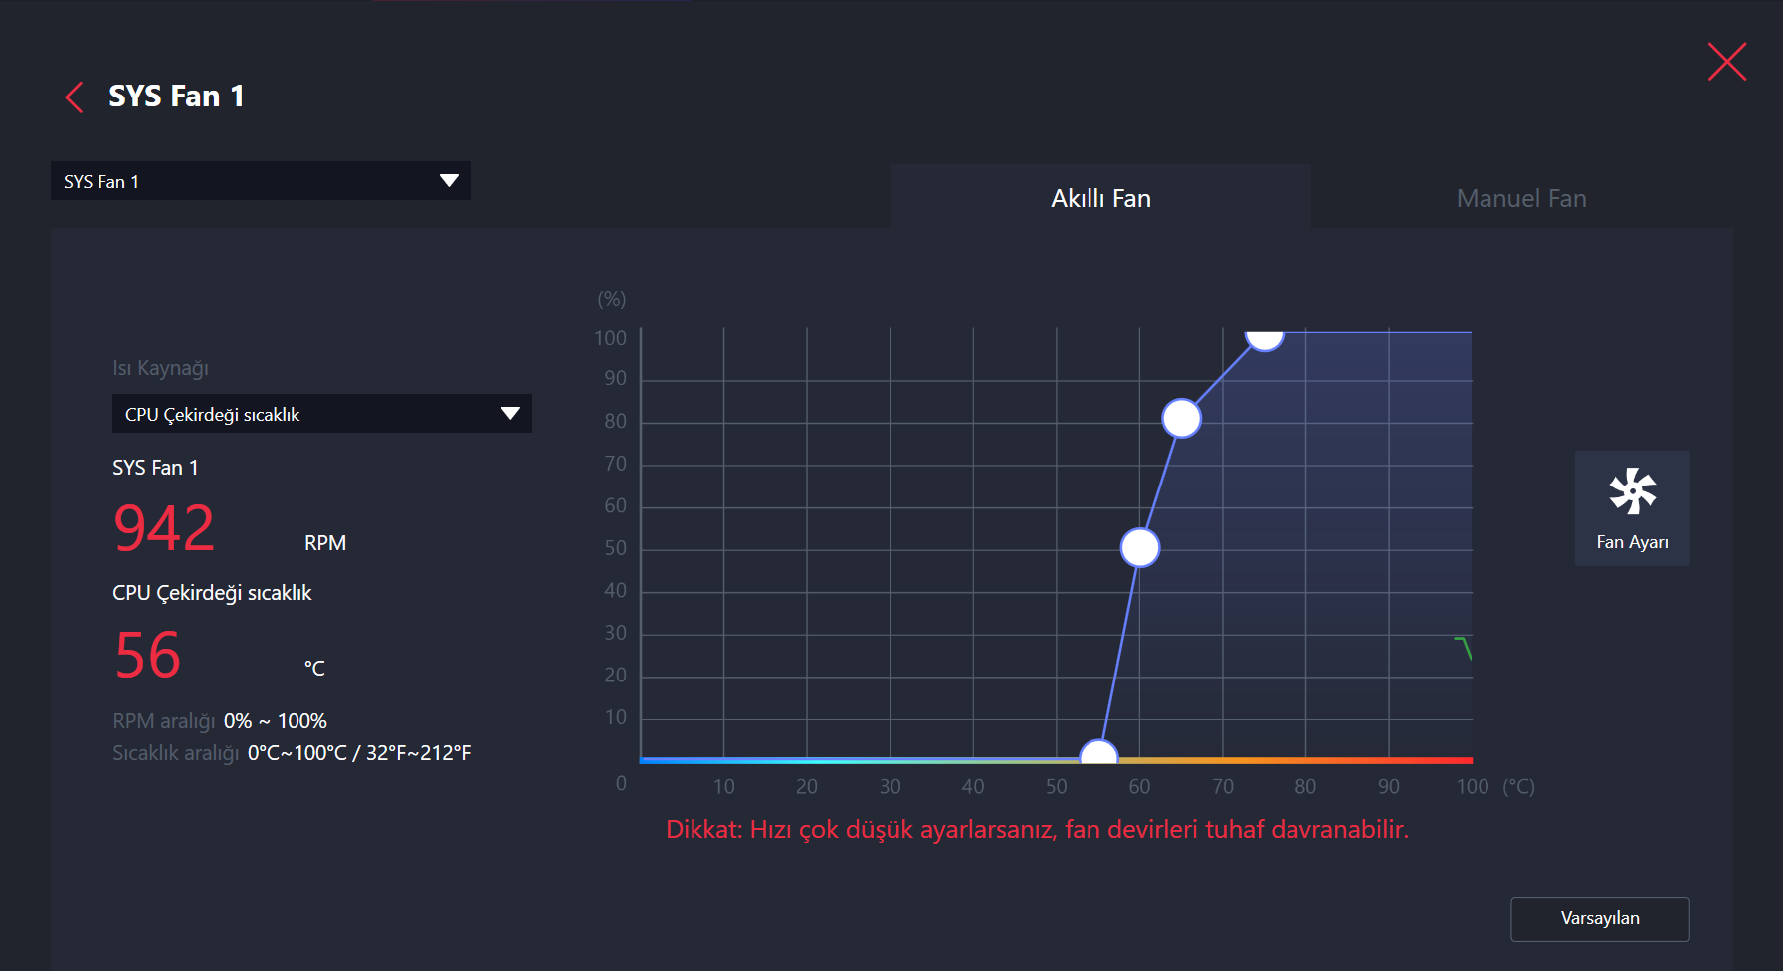
Task: Go back using the red arrow
Action: point(75,97)
